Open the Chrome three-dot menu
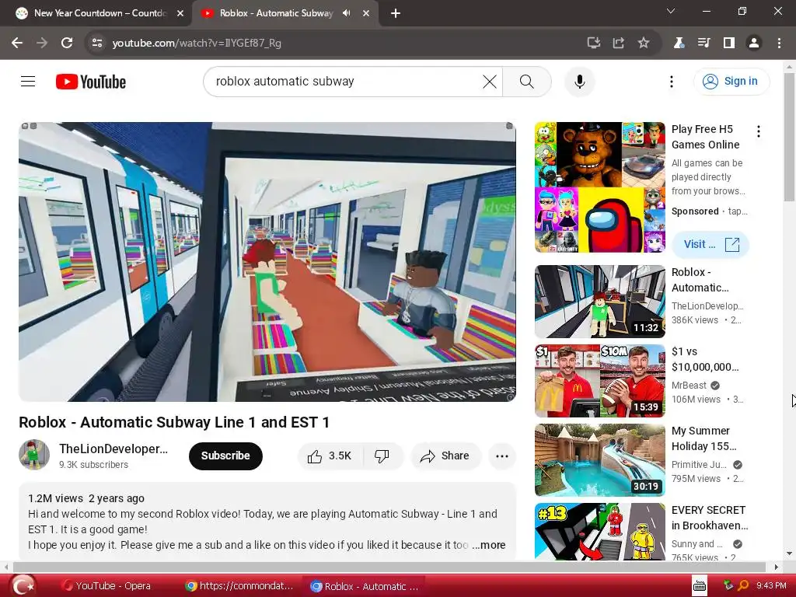796x597 pixels. point(779,44)
